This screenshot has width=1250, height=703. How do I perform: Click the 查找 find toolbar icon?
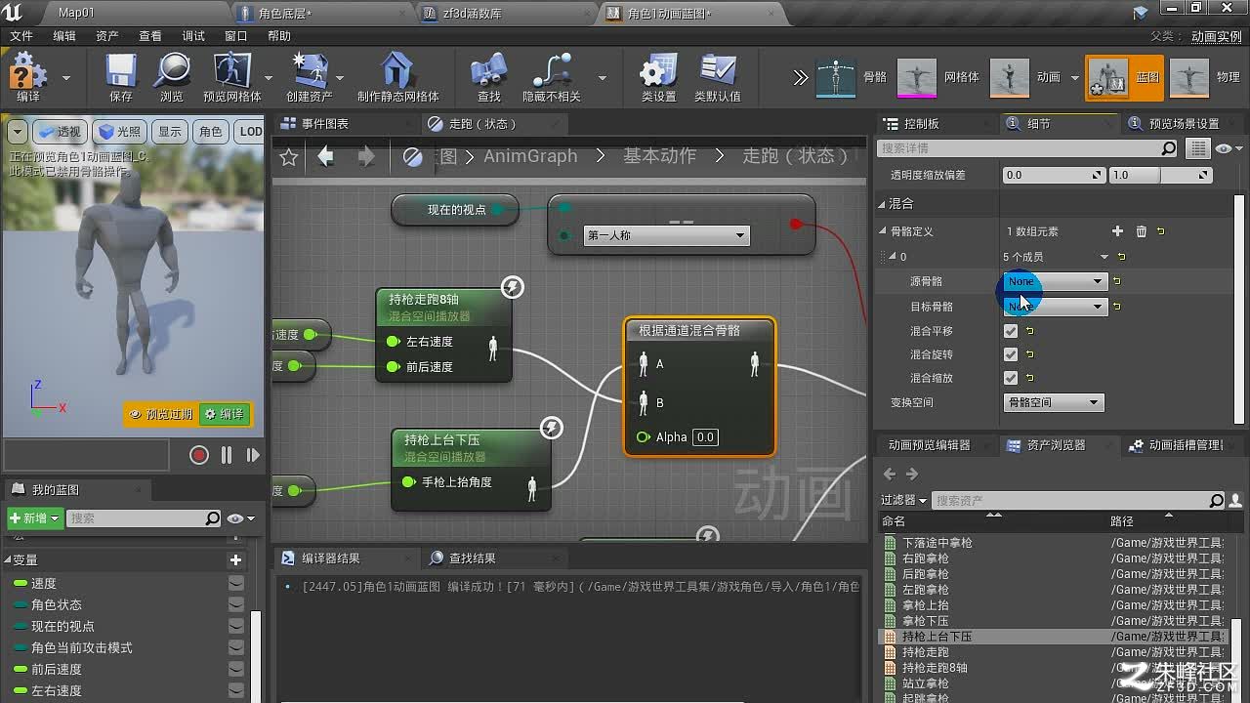489,76
